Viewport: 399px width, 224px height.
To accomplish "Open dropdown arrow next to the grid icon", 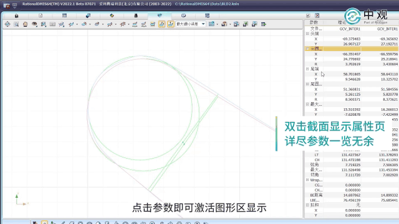I will [217, 24].
